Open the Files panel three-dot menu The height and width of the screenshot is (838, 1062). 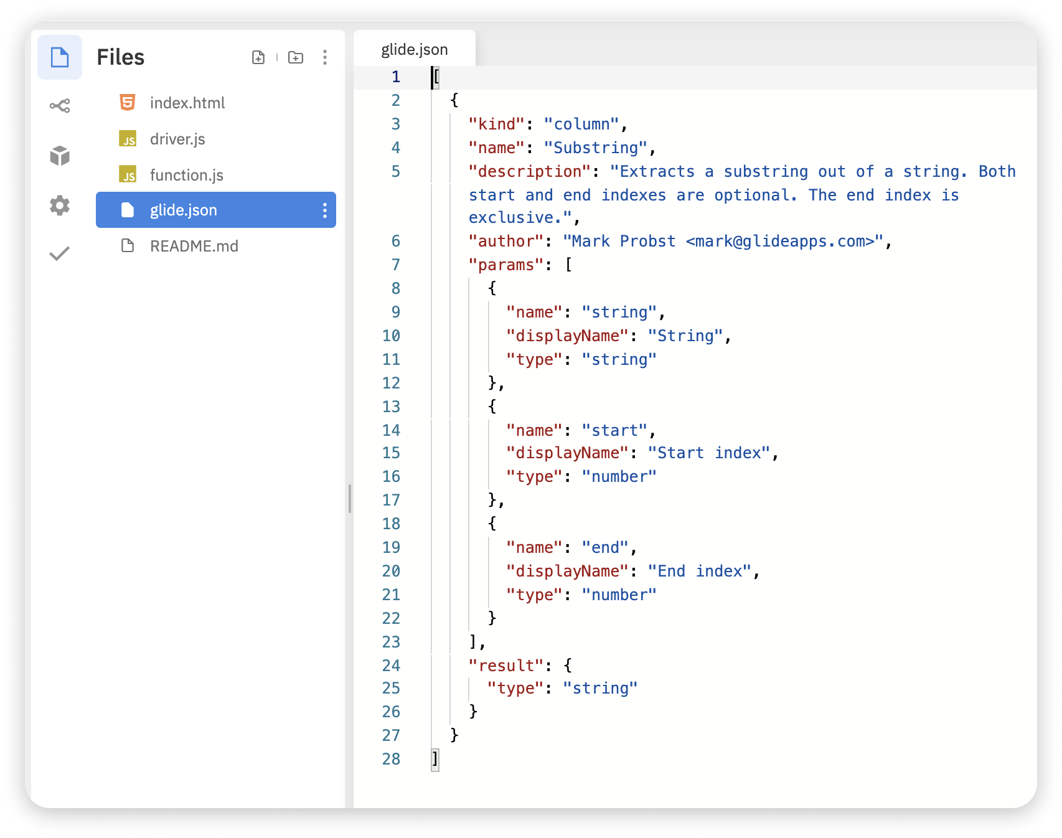tap(324, 57)
